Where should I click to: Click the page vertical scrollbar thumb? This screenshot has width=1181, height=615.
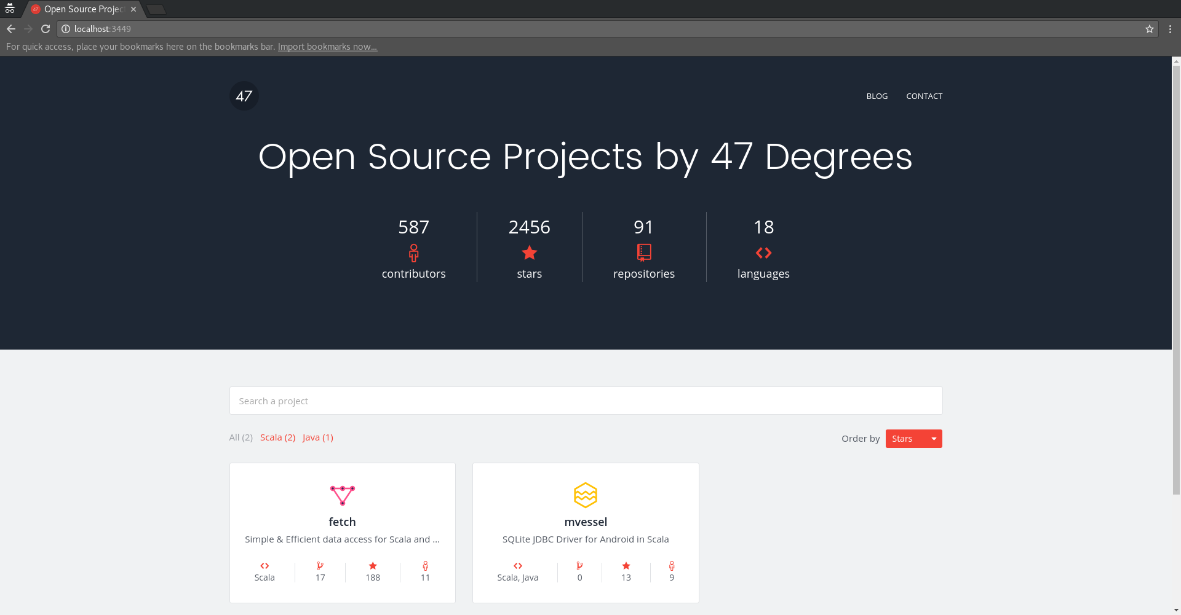click(x=1176, y=280)
